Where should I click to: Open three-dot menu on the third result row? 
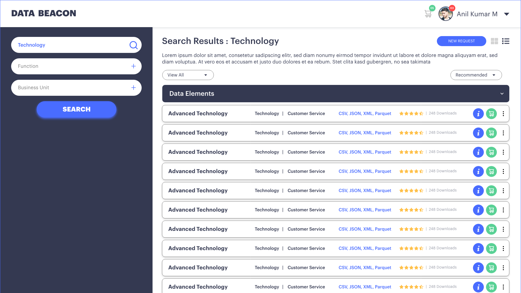pos(503,152)
